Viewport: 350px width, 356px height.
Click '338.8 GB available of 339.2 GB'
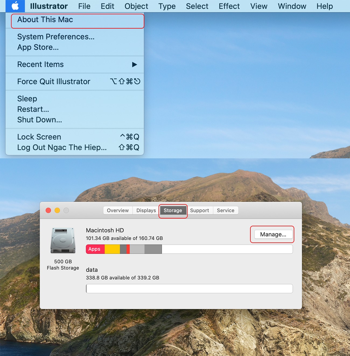(122, 278)
